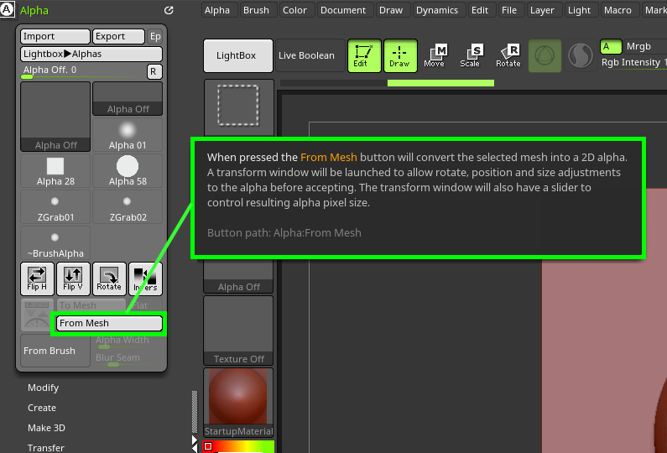Viewport: 667px width, 453px height.
Task: Click the Alpha palette icon at top left
Action: pos(8,9)
